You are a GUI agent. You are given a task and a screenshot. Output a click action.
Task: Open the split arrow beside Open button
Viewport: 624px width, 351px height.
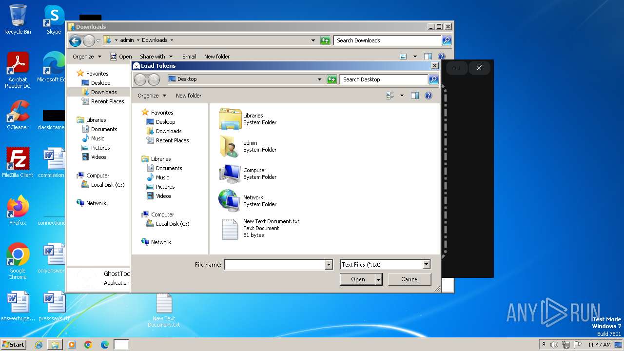[378, 279]
